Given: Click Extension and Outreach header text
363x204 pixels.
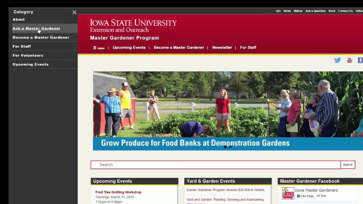Looking at the screenshot, I should [119, 30].
